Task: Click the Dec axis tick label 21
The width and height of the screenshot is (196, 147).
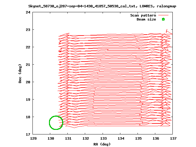Action: point(28,65)
